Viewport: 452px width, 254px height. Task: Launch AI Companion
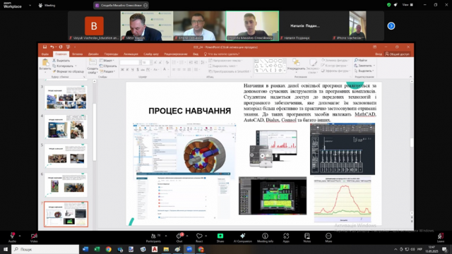(243, 238)
